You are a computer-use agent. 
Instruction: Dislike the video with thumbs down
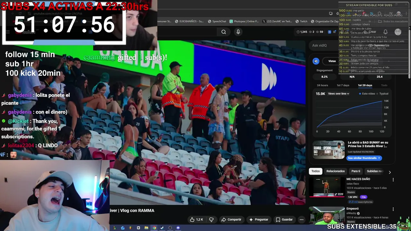point(211,219)
